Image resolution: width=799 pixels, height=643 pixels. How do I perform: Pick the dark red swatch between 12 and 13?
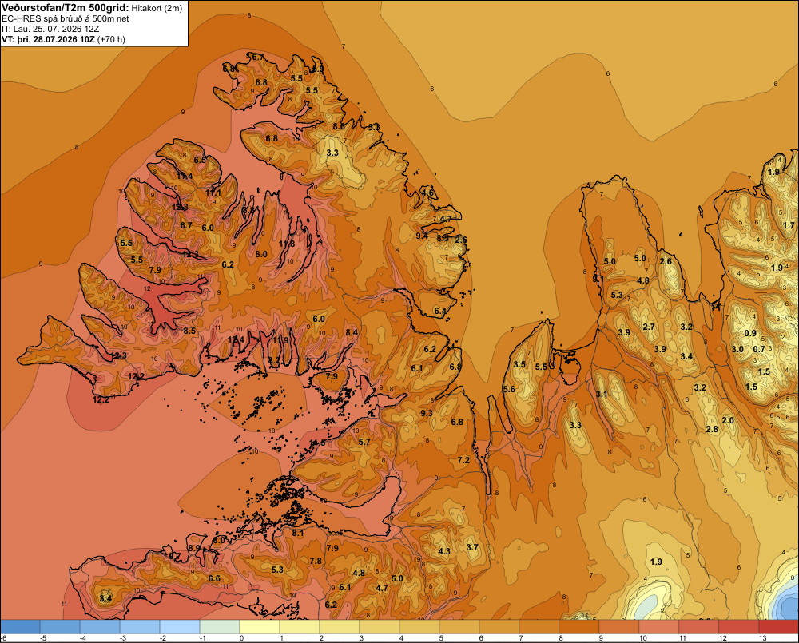click(x=739, y=627)
